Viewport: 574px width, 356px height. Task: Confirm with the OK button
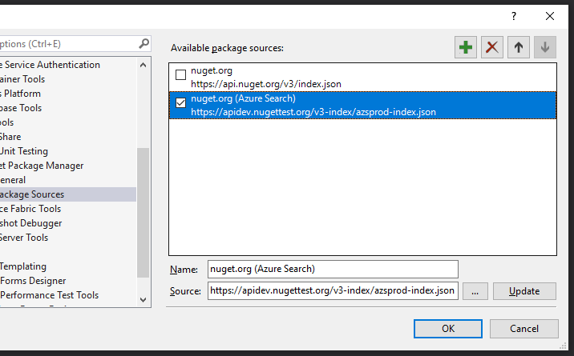coord(448,329)
